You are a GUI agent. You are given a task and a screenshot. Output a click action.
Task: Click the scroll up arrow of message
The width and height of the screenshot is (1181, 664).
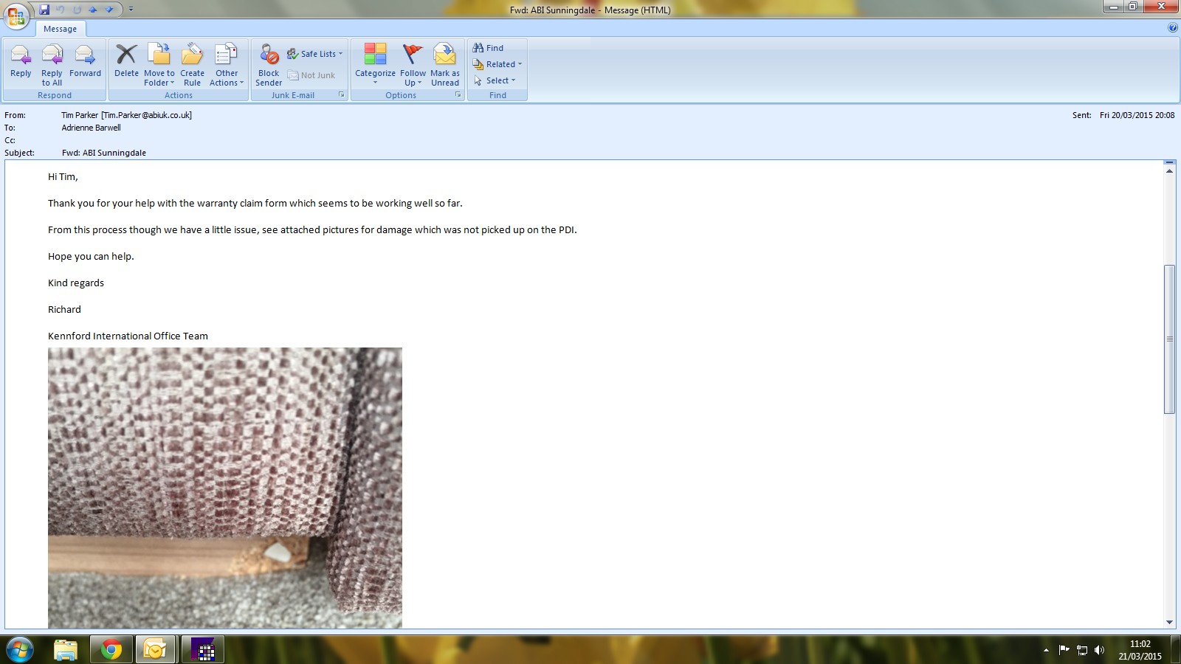pyautogui.click(x=1169, y=171)
